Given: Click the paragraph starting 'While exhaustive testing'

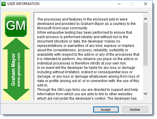Looking at the screenshot, I should pyautogui.click(x=88, y=48).
